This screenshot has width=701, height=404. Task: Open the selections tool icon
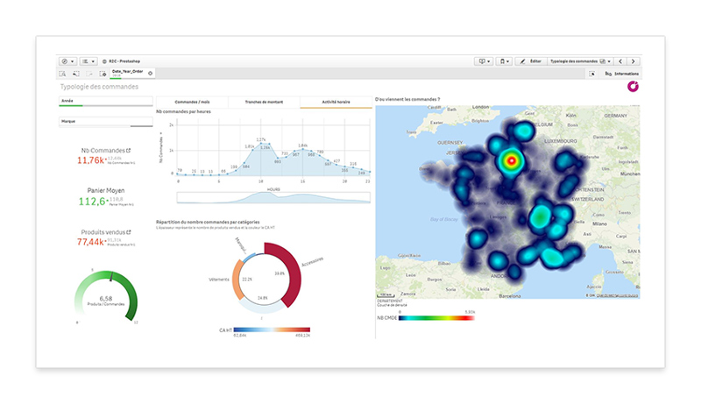[x=592, y=74]
